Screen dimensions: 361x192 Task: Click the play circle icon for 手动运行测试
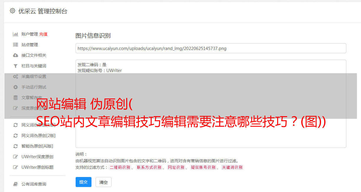coord(16,87)
